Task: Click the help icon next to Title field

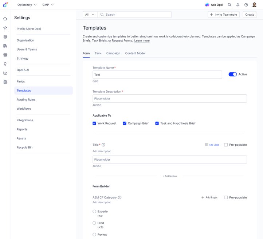Action: pyautogui.click(x=103, y=145)
